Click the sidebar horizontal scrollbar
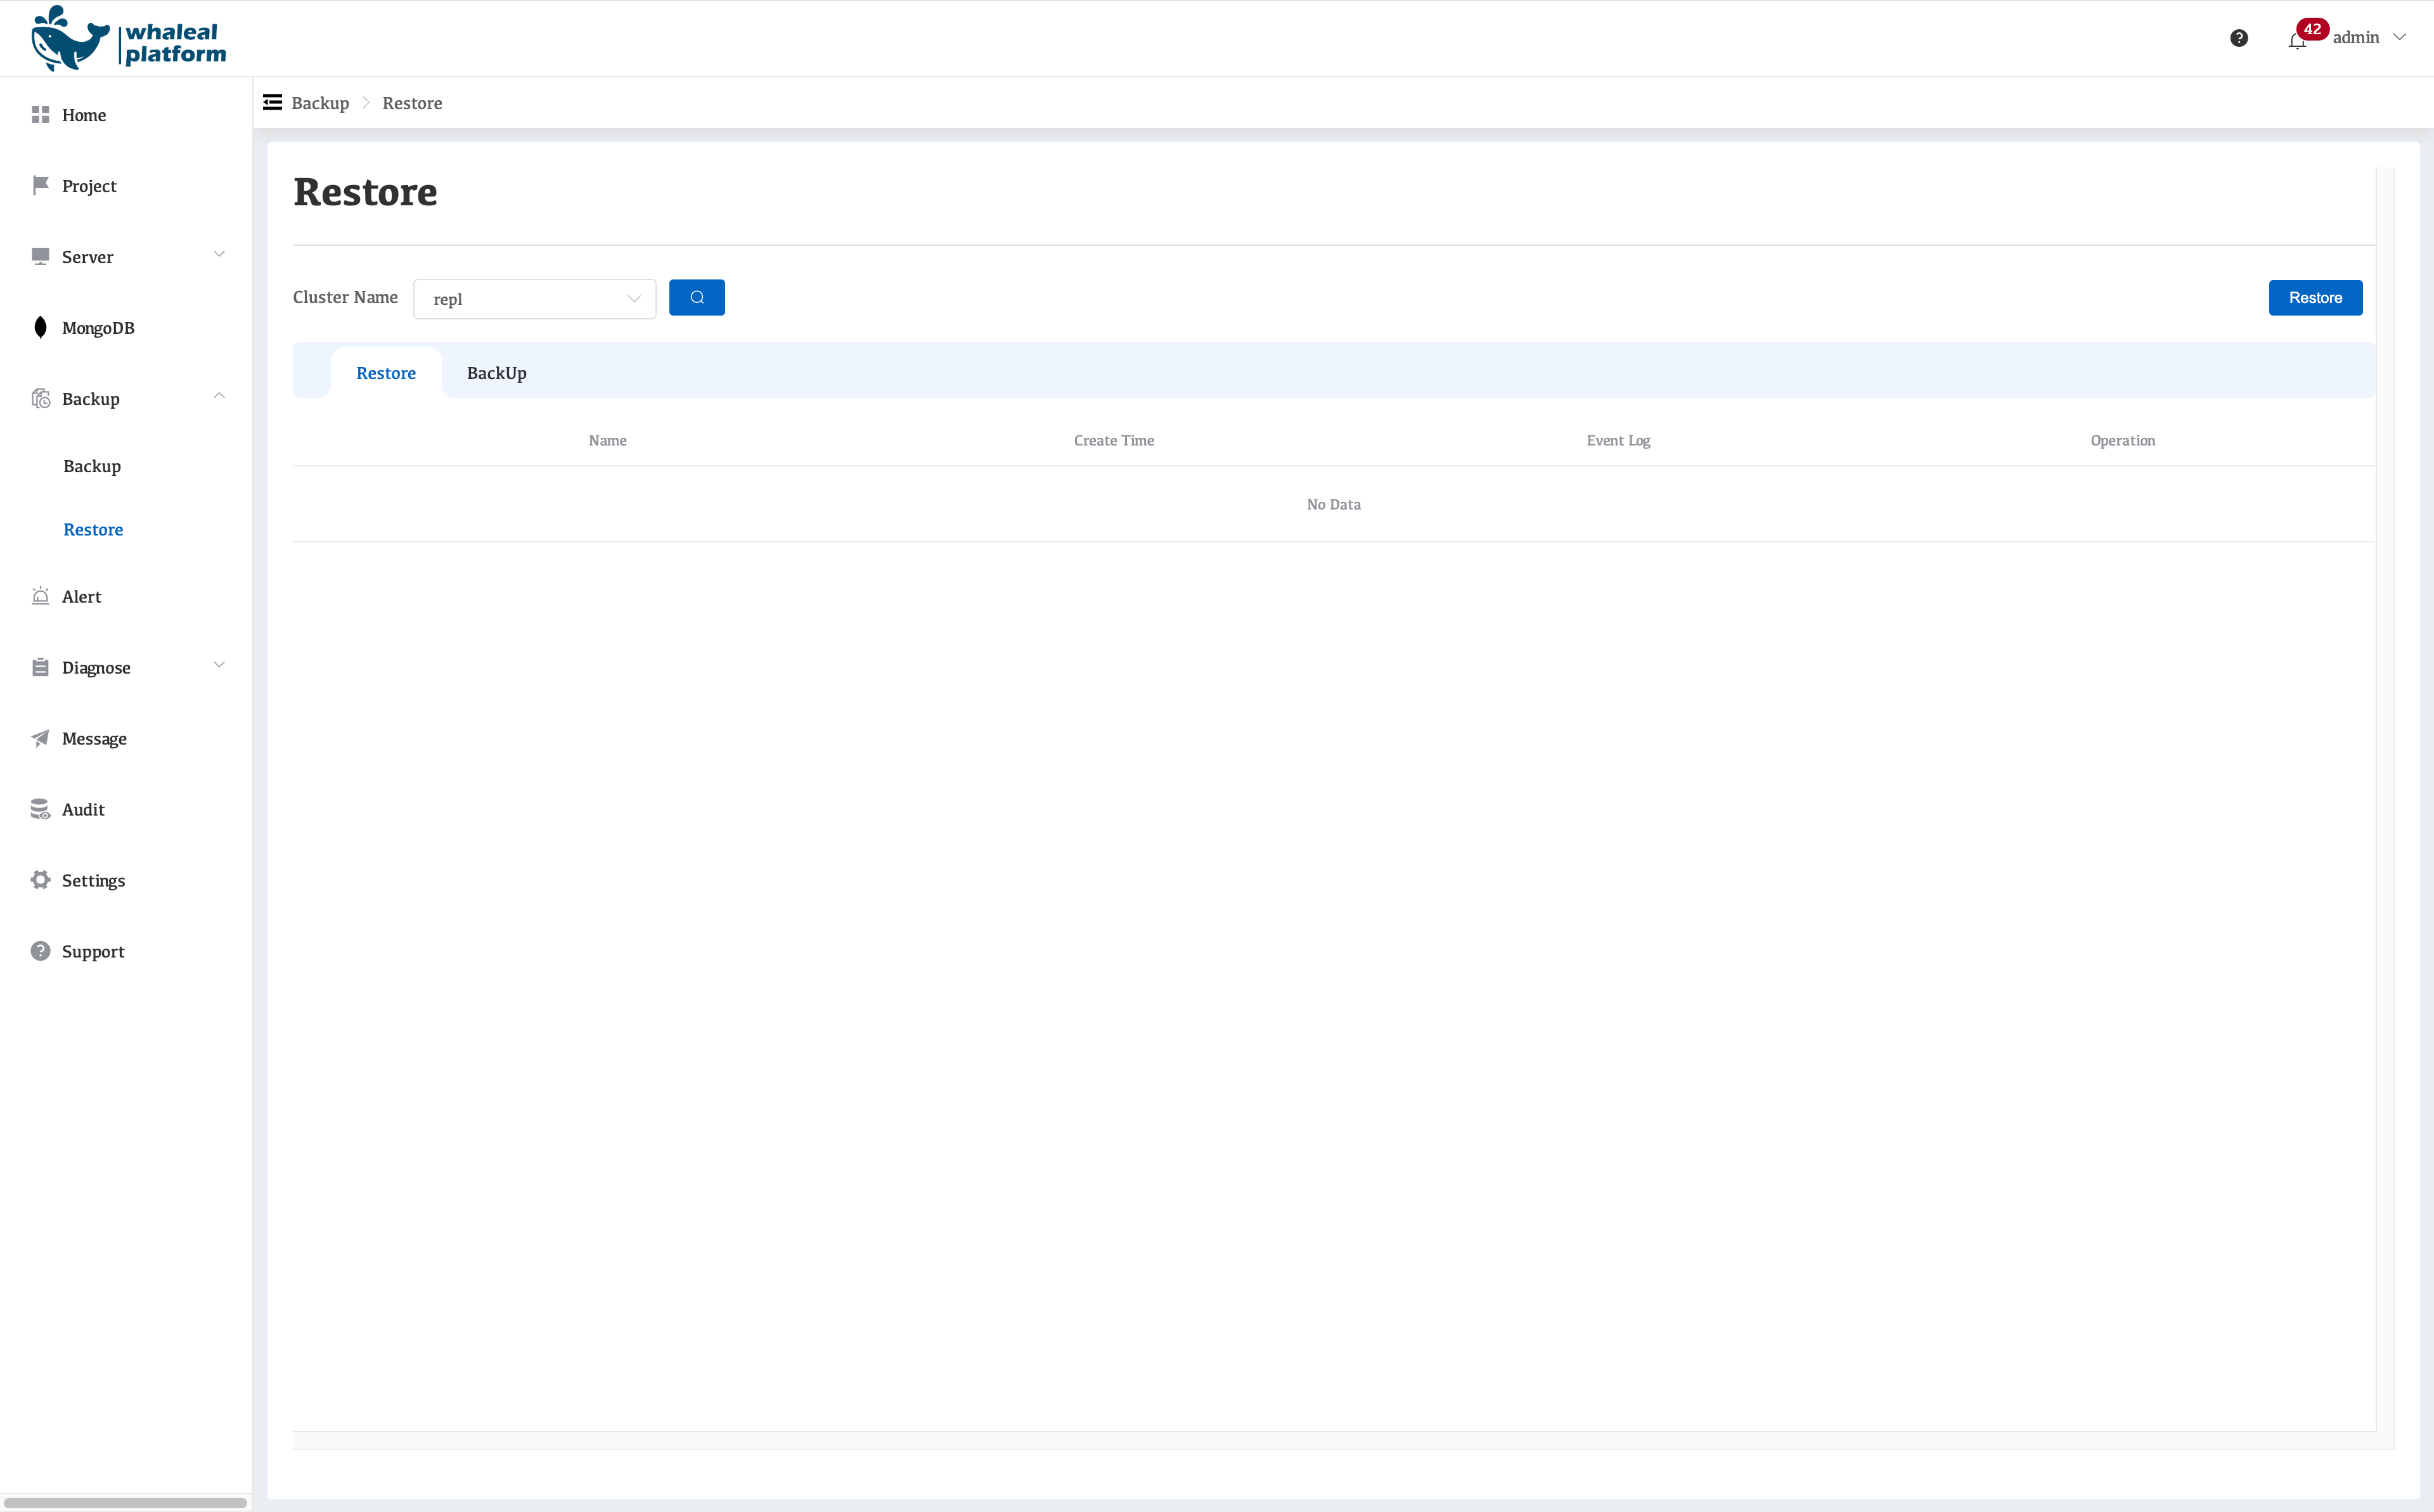 (125, 1502)
